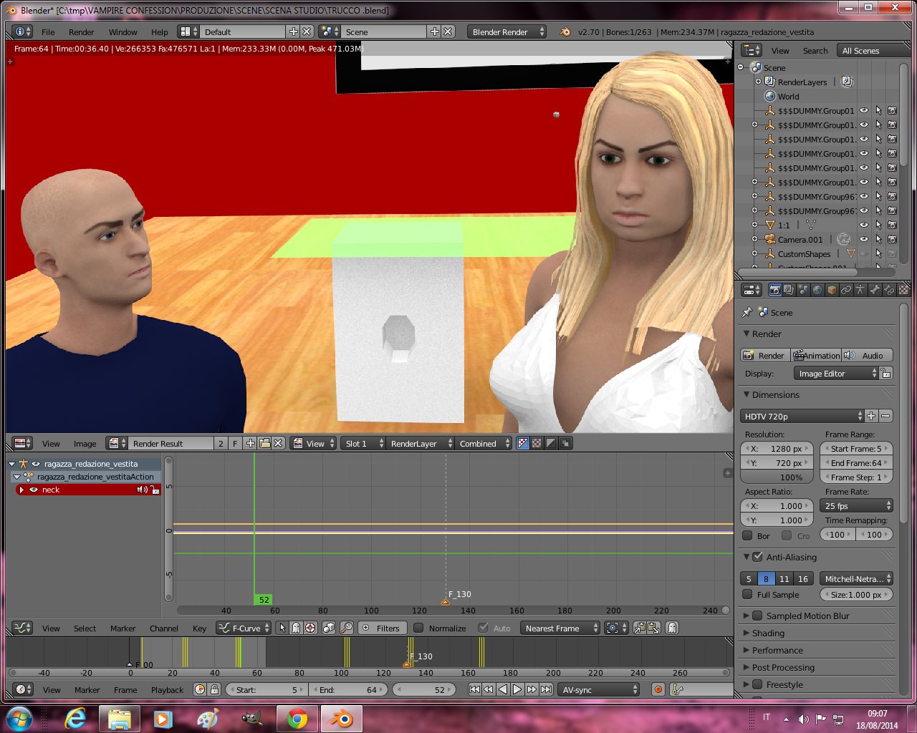This screenshot has height=733, width=917.
Task: Open Internet Explorer from the taskbar
Action: point(75,718)
